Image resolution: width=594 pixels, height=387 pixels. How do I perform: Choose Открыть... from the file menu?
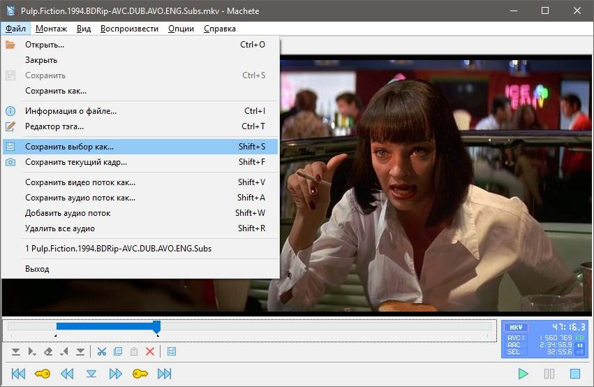140,45
